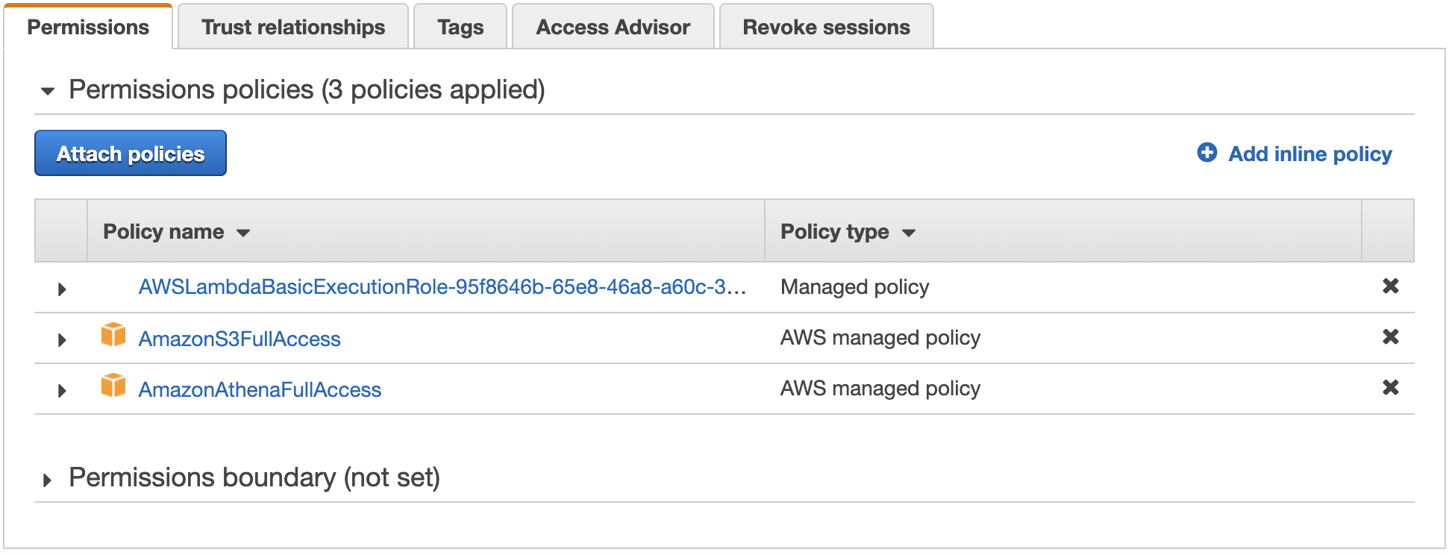Click the orange box icon beside AmazonAthenaFullAccess
1449x555 pixels.
pyautogui.click(x=113, y=386)
